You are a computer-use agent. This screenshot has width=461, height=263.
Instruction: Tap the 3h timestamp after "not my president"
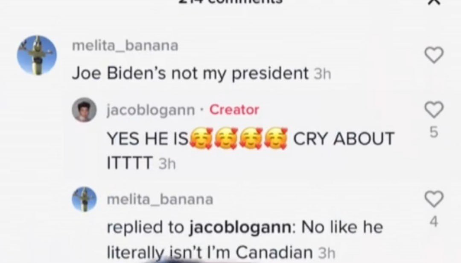(x=322, y=74)
